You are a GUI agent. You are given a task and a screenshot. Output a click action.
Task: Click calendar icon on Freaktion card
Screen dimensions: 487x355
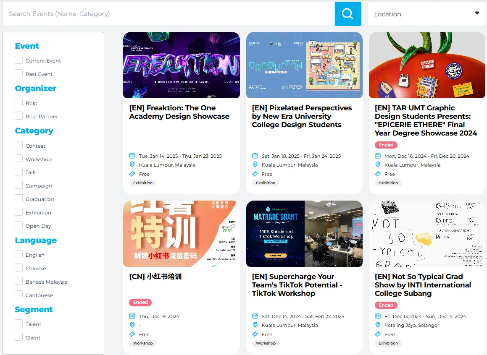[x=132, y=156]
